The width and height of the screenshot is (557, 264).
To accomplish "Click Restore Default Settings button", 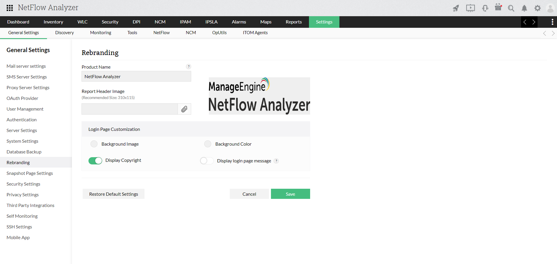I will pyautogui.click(x=113, y=194).
